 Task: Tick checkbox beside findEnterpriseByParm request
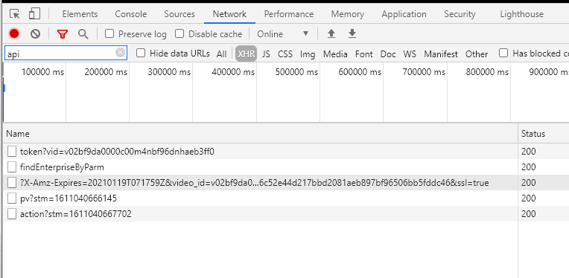coord(12,167)
